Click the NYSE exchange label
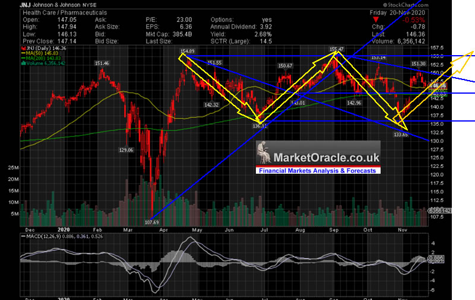This screenshot has width=475, height=300. 90,5
